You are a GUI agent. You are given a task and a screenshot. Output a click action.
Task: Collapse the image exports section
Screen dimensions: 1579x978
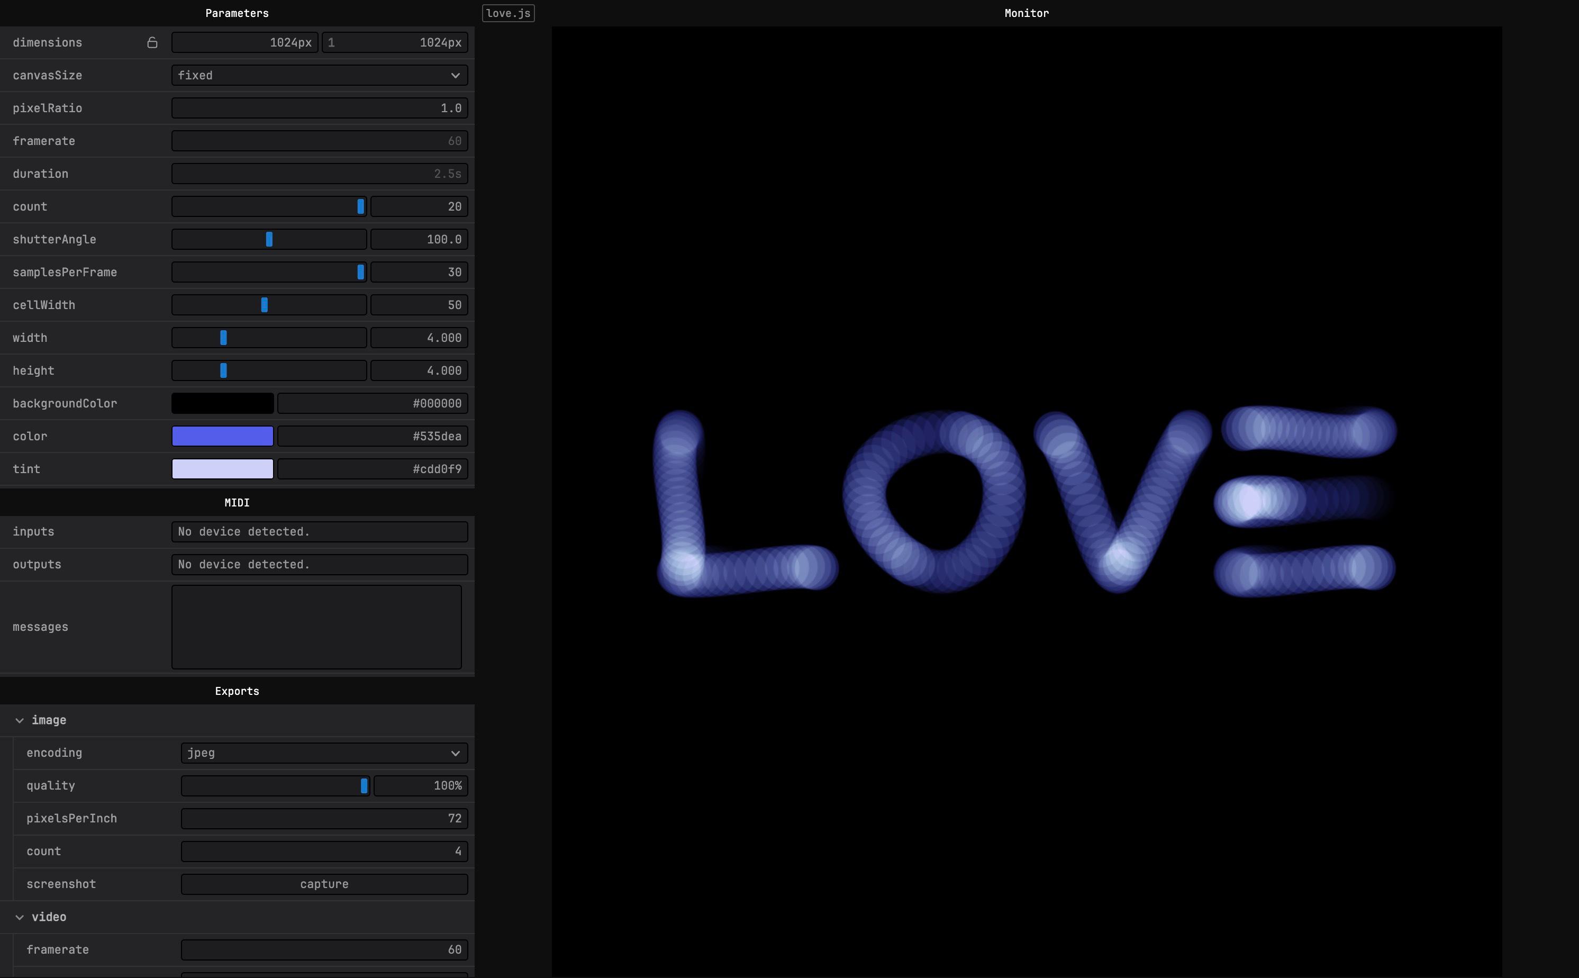point(20,720)
